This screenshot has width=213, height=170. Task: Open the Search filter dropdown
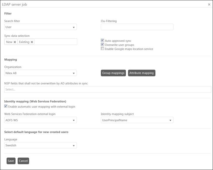pos(41,27)
